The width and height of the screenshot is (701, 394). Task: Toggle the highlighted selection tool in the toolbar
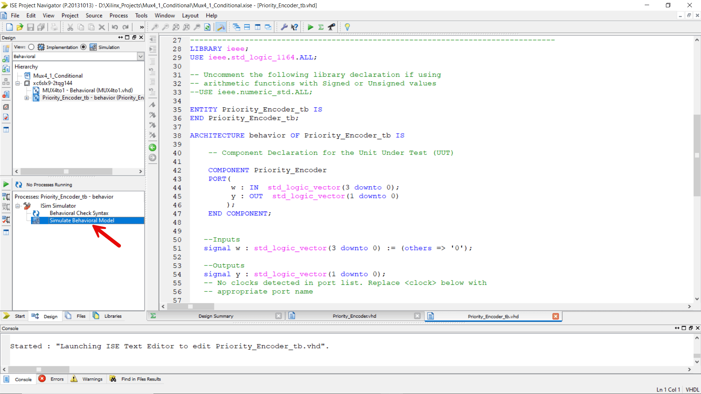point(221,27)
